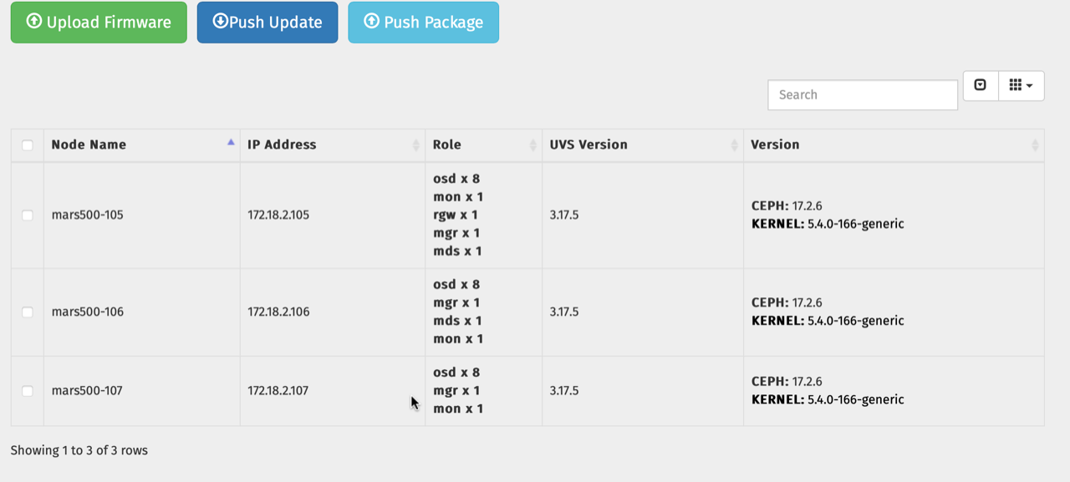The height and width of the screenshot is (482, 1070).
Task: Check the select-all checkbox in table header
Action: click(28, 145)
